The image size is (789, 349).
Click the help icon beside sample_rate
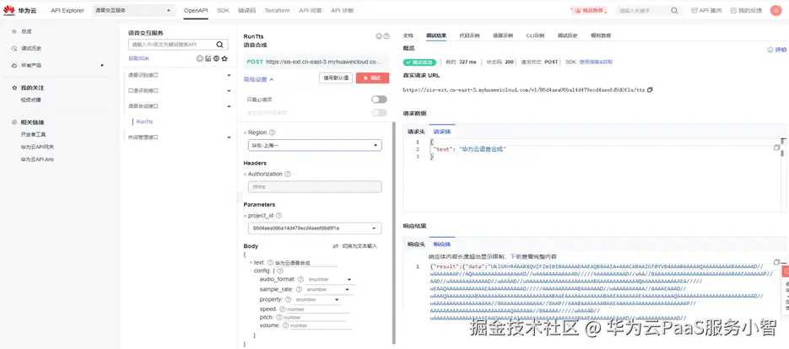299,290
